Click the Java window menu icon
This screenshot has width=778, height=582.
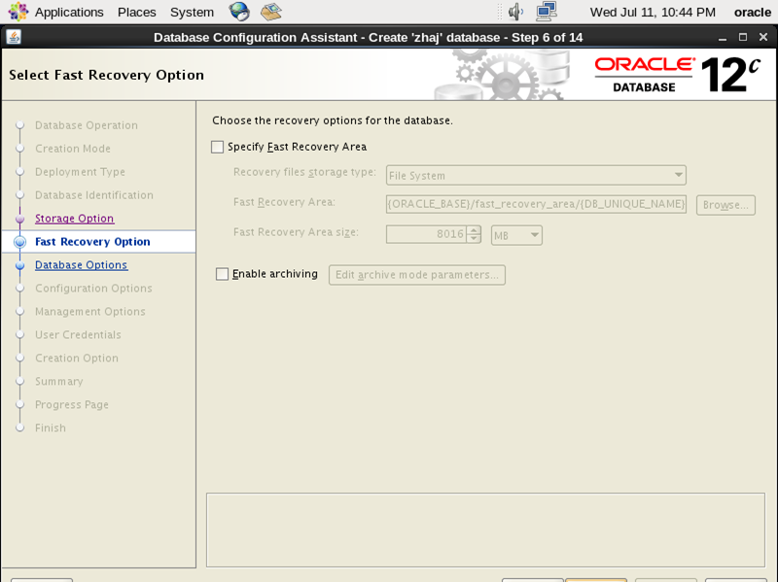14,37
